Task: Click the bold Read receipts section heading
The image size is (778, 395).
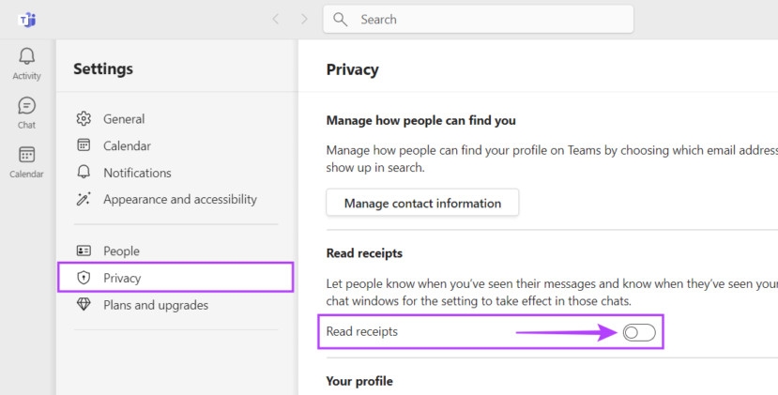Action: coord(364,253)
